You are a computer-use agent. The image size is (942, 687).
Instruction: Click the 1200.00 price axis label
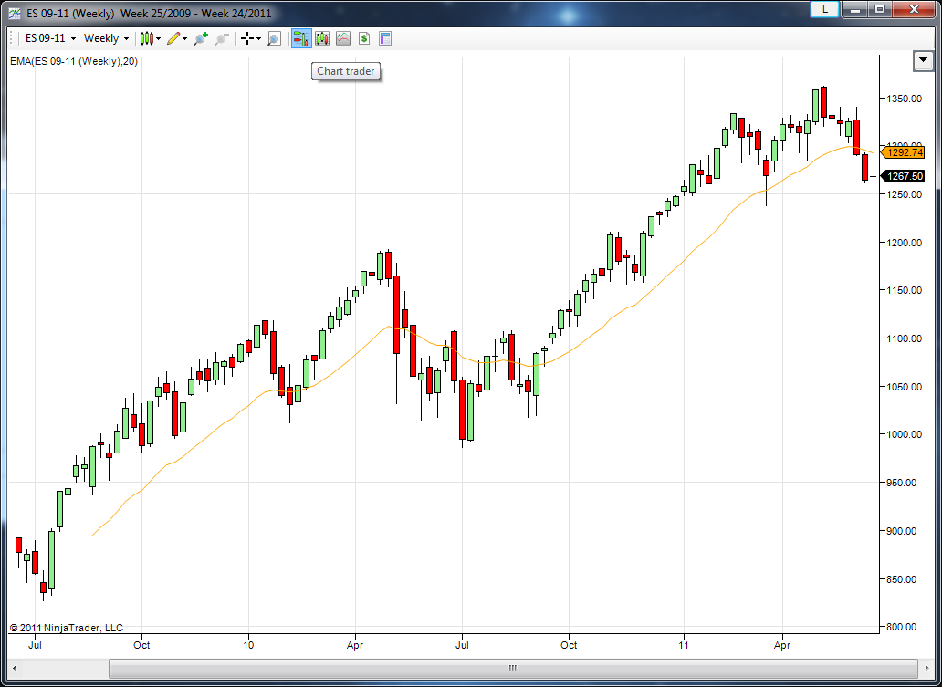click(x=905, y=242)
